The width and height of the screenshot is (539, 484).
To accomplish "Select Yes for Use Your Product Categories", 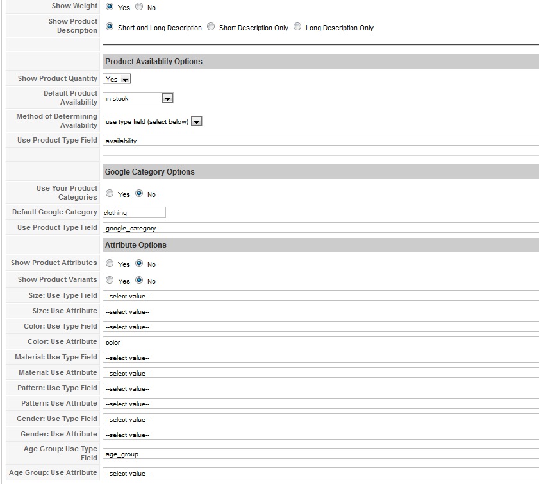I will [x=110, y=193].
